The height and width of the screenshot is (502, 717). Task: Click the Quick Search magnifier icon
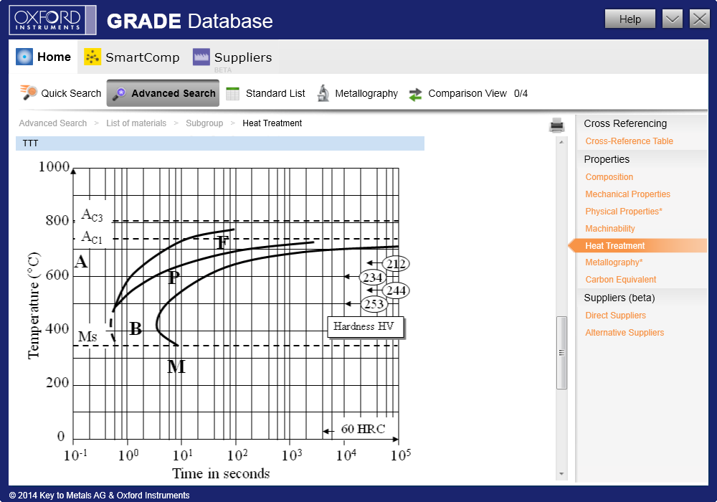(29, 93)
